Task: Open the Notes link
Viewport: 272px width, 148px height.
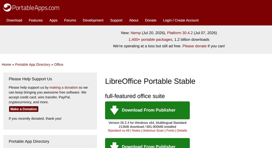Action: point(136,130)
